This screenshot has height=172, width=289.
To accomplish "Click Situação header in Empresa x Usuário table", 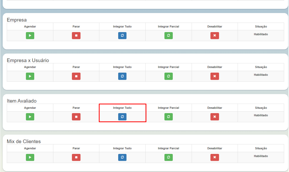I will [x=261, y=67].
